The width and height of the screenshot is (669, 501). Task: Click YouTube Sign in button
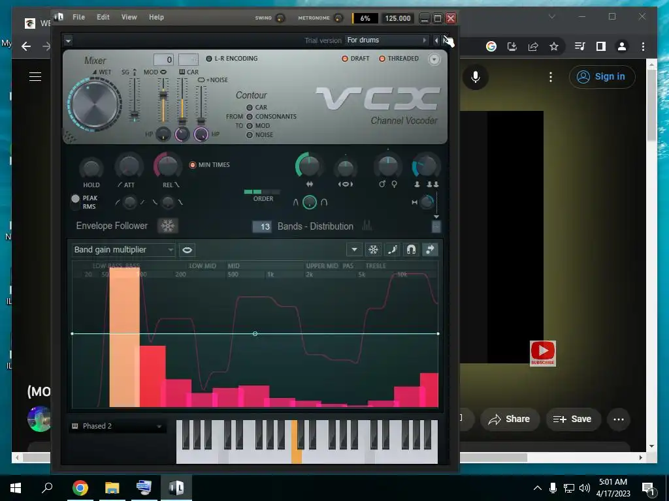coord(602,77)
